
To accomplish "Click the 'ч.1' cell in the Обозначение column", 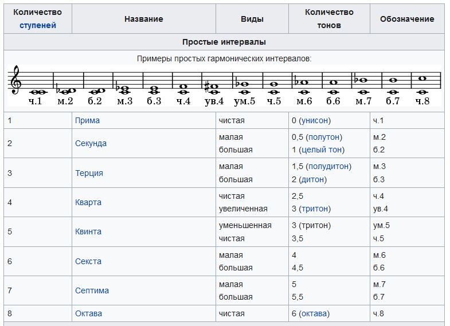I will pos(378,120).
